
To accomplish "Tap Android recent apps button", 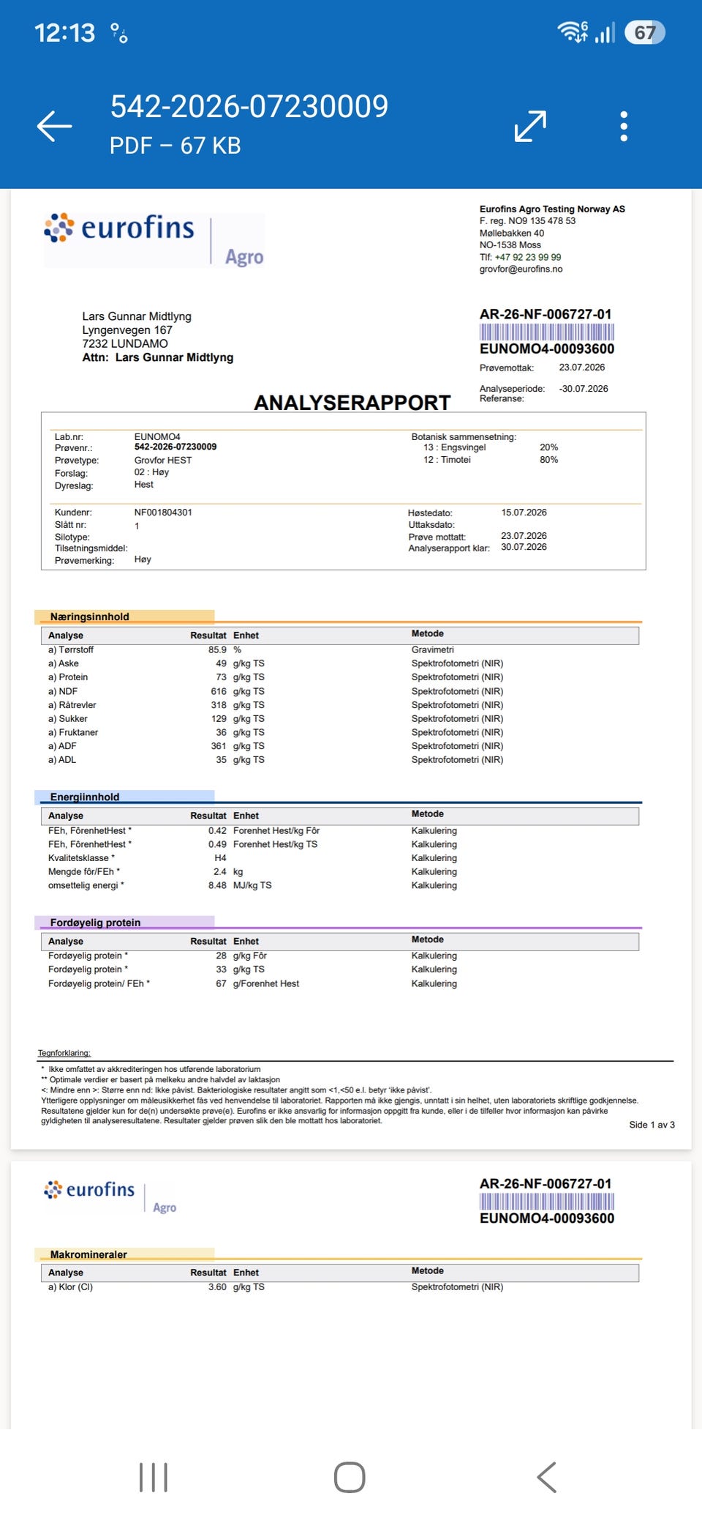I will 154,1477.
